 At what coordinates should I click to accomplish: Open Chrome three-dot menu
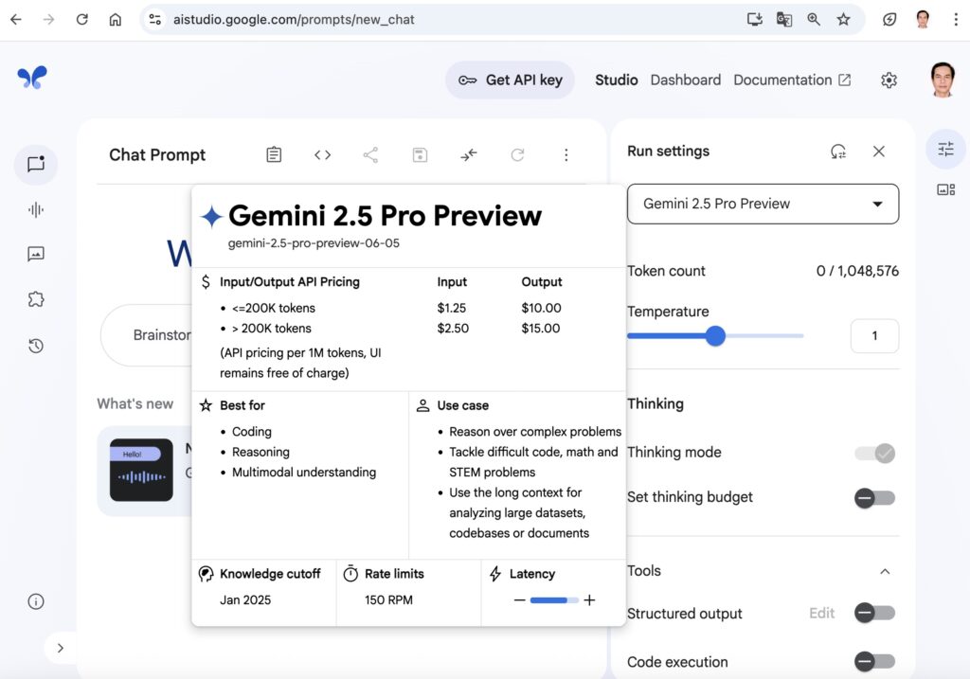(x=955, y=19)
